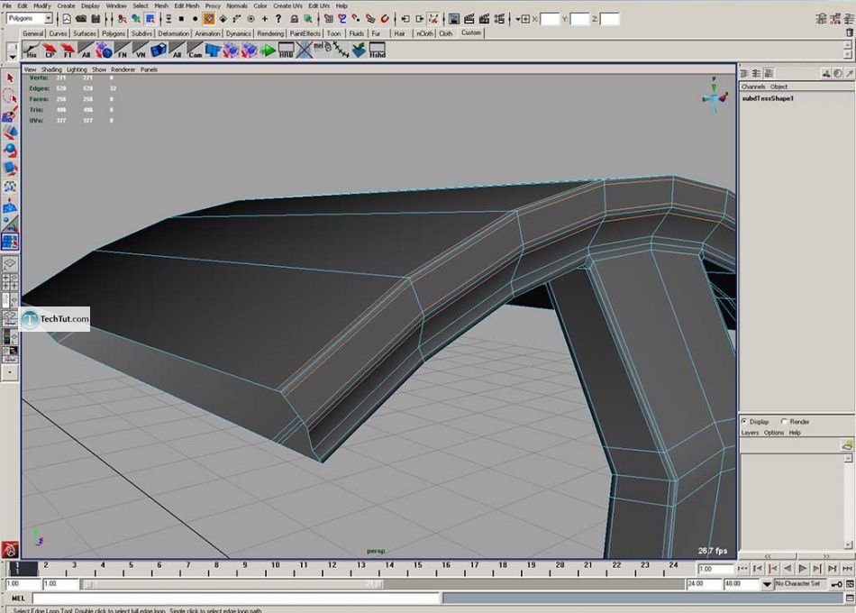Select the Render radio button

coord(784,421)
